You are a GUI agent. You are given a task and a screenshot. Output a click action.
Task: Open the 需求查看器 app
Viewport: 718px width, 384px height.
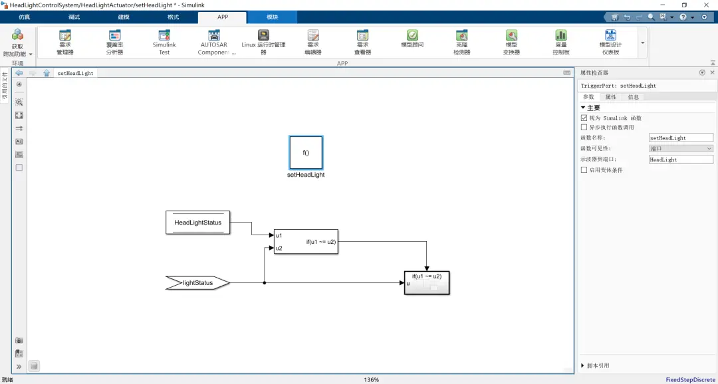363,42
